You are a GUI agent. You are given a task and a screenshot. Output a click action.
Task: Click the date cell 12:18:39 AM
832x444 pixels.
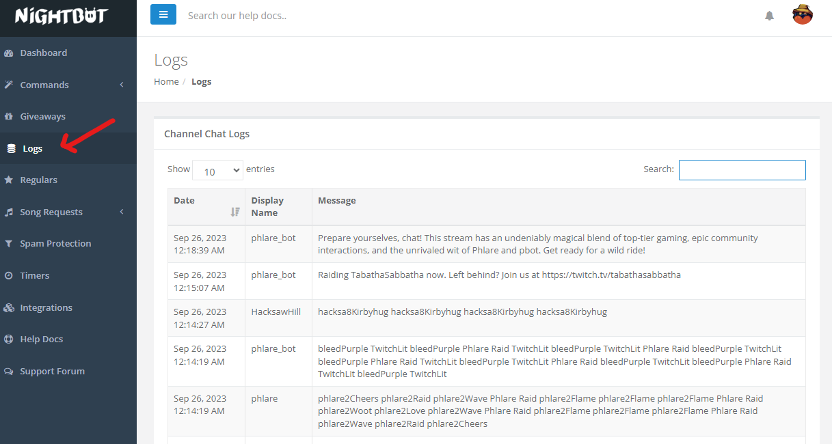(x=206, y=245)
